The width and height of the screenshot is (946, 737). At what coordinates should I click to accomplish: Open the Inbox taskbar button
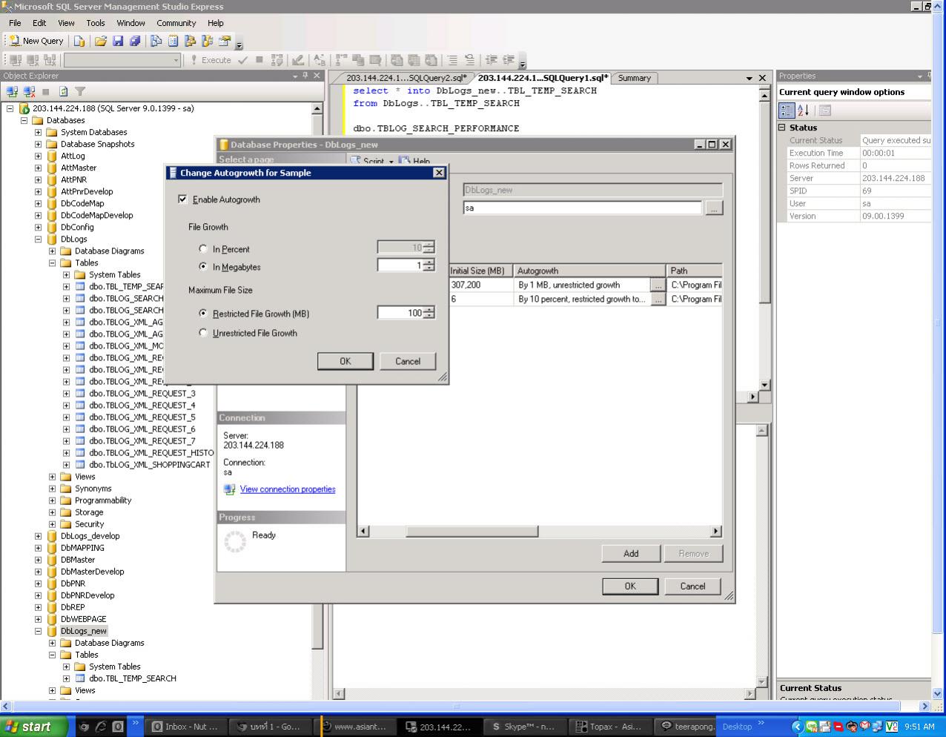coord(186,727)
